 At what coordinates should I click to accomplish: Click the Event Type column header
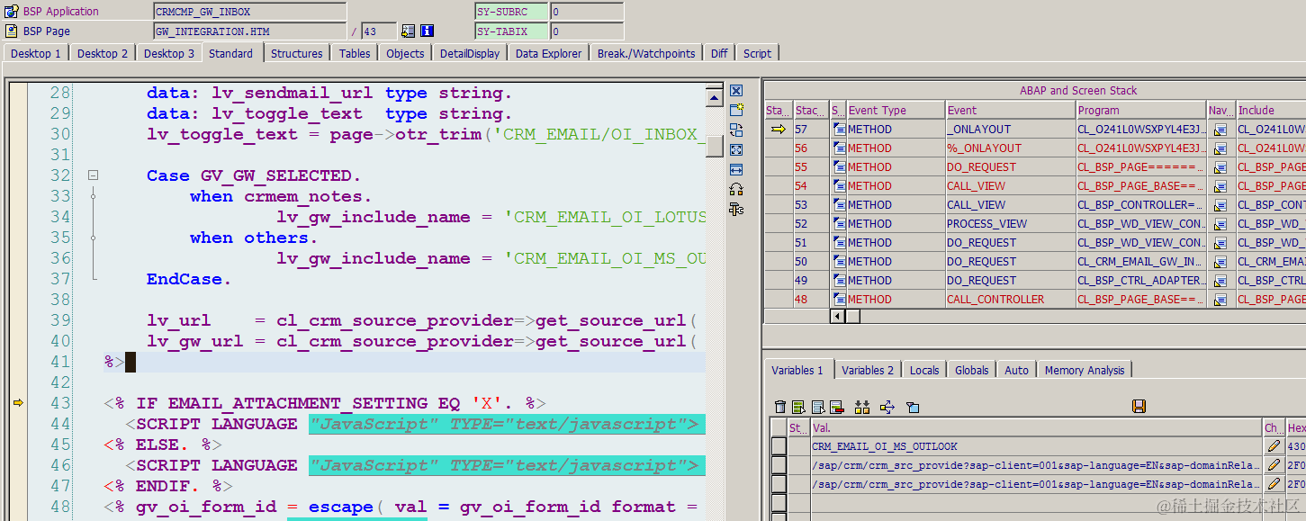point(895,110)
